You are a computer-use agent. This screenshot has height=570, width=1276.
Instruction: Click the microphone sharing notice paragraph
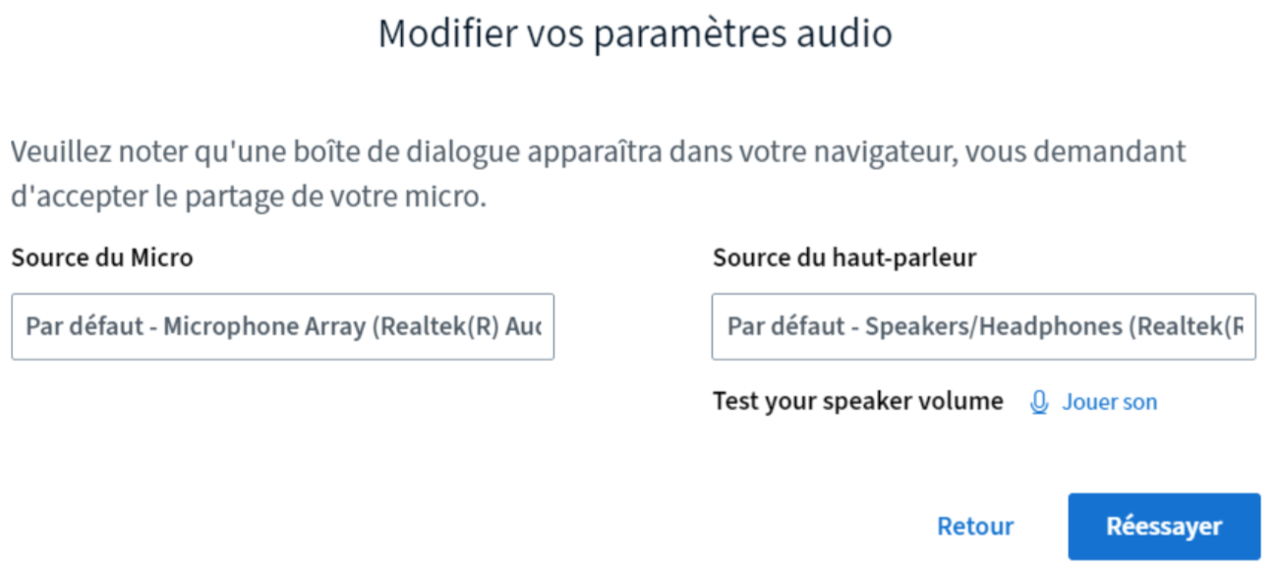[598, 174]
